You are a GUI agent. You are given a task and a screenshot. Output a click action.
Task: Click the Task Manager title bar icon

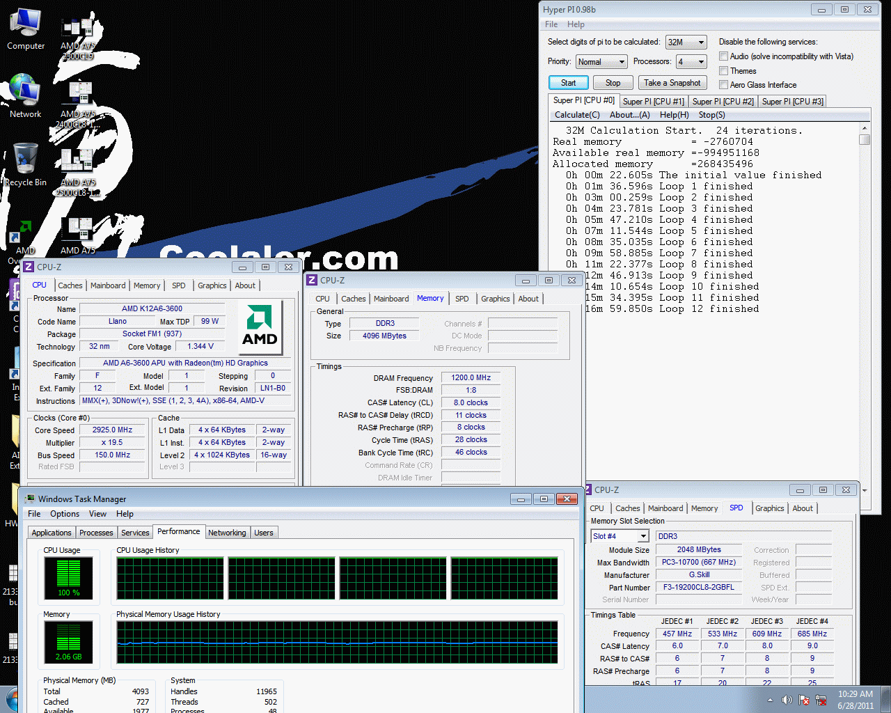coord(30,499)
